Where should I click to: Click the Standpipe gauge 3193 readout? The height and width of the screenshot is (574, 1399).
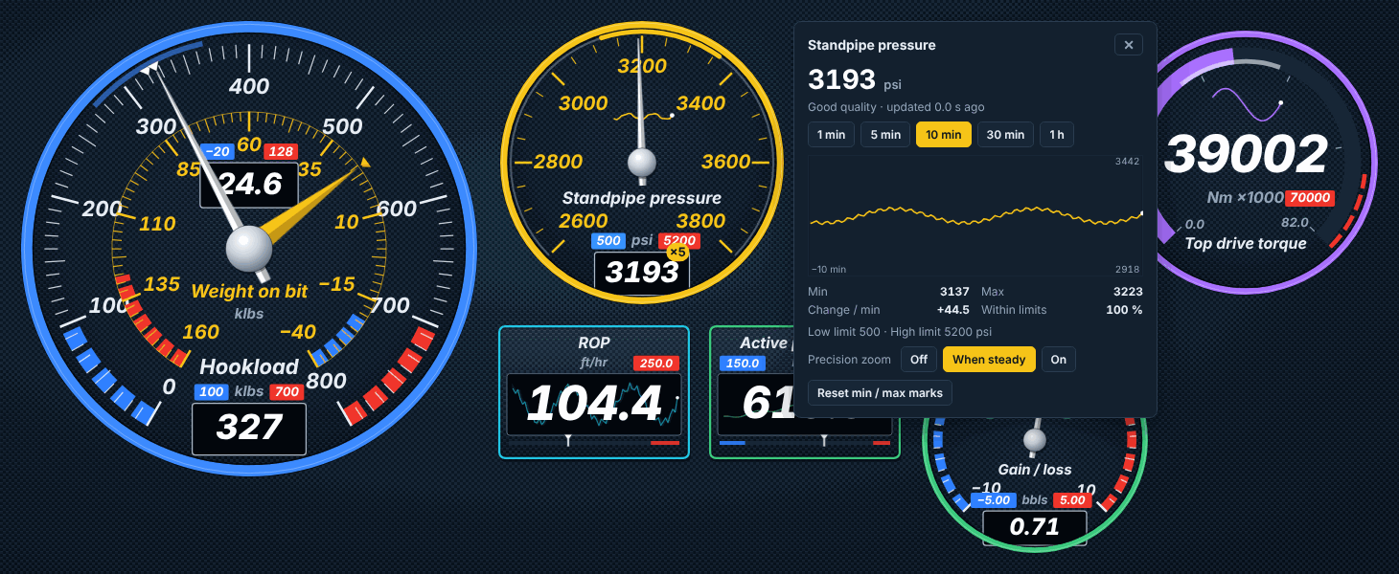pos(642,273)
